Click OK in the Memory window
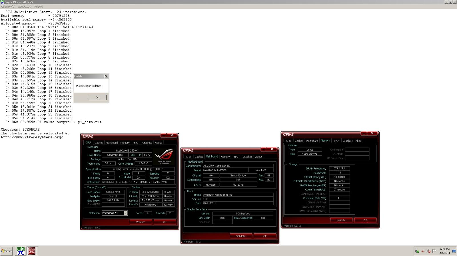The width and height of the screenshot is (457, 256). [365, 220]
